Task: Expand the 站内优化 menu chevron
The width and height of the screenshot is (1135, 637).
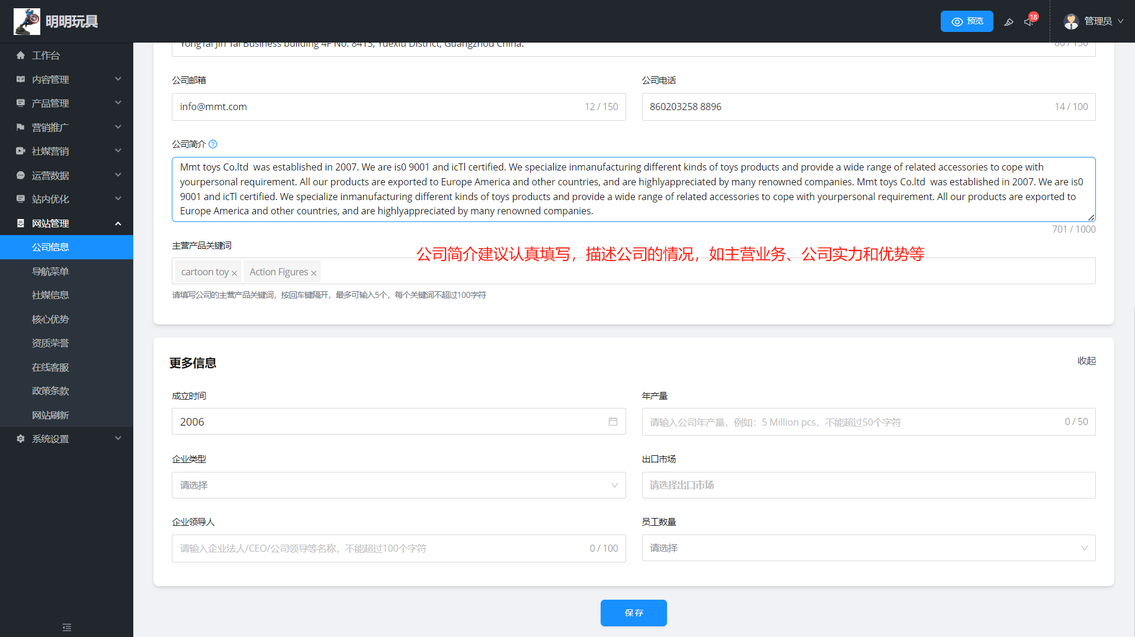Action: pos(118,198)
